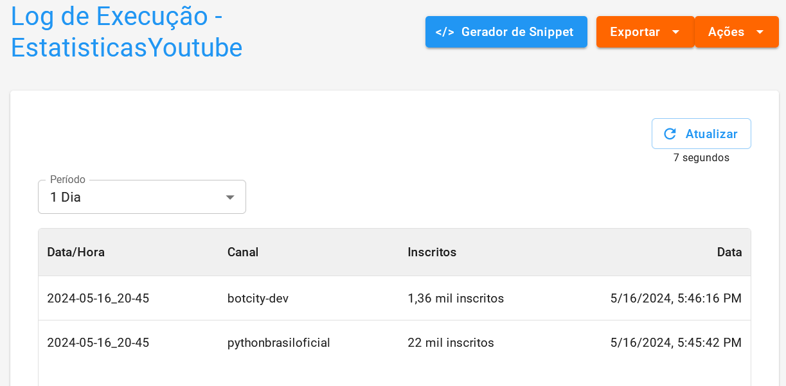Click the Canal column header

coord(243,252)
